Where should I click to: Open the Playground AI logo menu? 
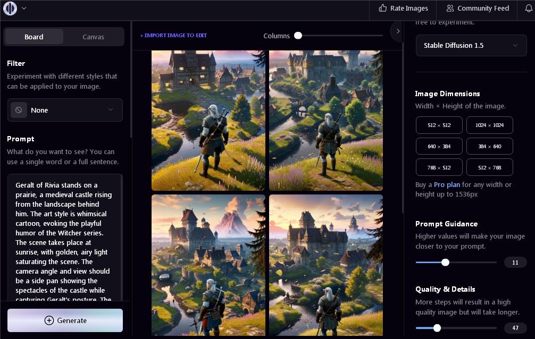10,8
